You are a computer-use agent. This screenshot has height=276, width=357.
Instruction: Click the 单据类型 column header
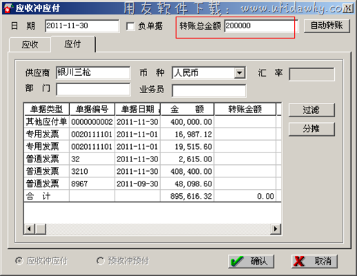point(46,109)
